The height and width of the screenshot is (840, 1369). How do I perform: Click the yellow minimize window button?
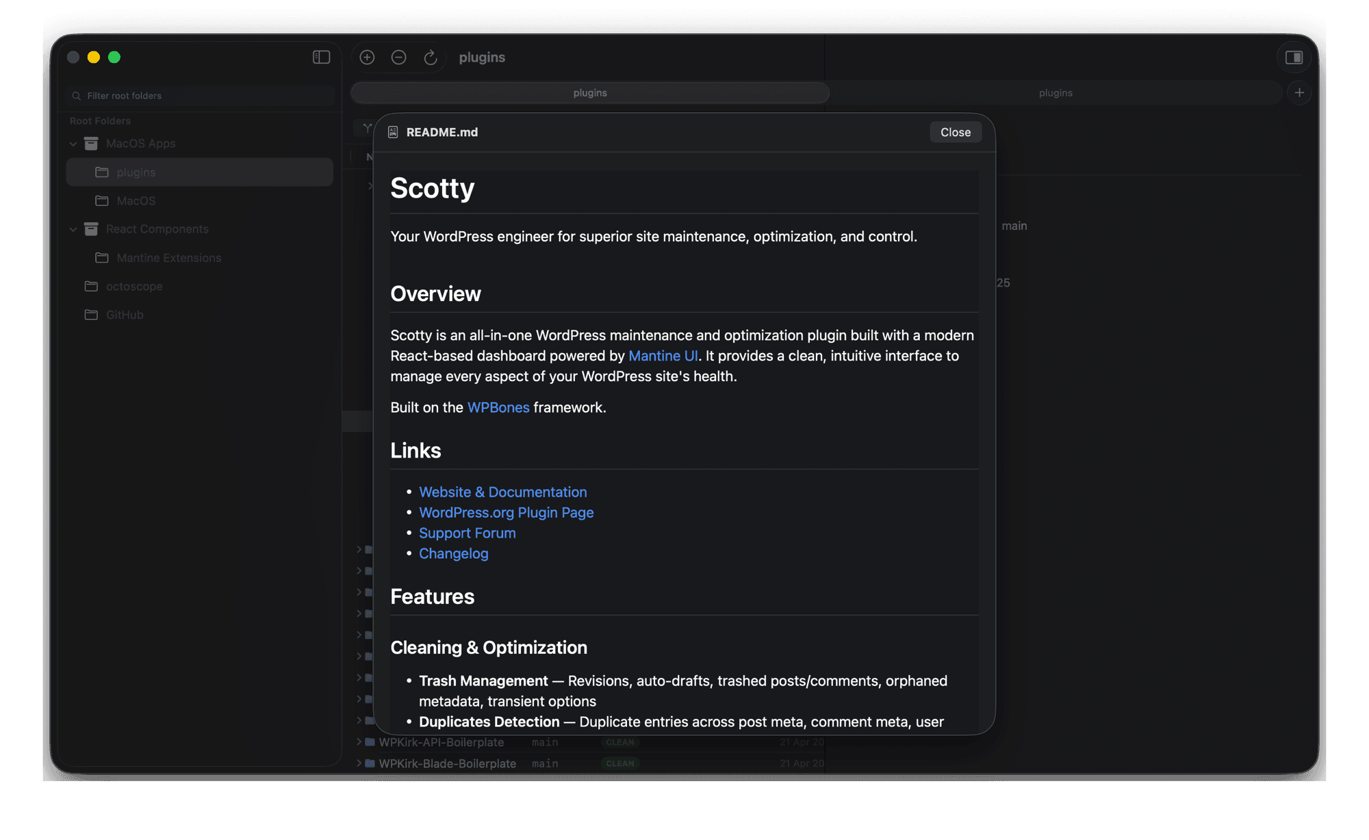click(94, 57)
